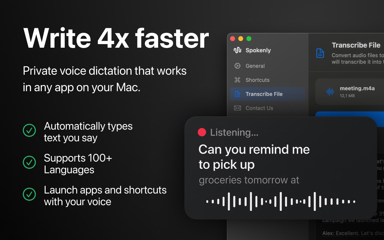This screenshot has width=384, height=240.
Task: Click the large document icon in header
Action: pos(320,54)
